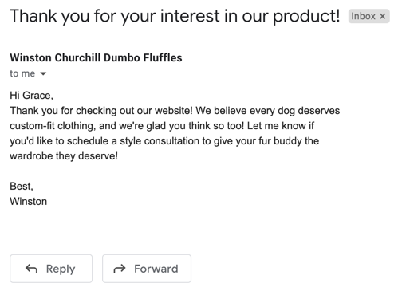Click the 'to me' recipient text

(x=22, y=73)
